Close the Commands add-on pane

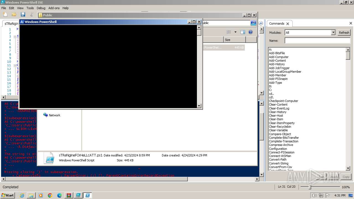(351, 23)
